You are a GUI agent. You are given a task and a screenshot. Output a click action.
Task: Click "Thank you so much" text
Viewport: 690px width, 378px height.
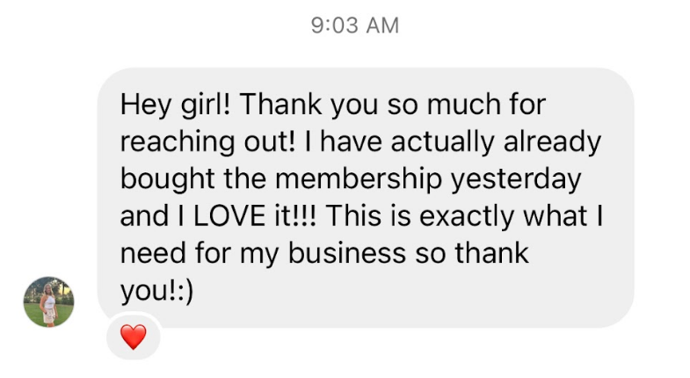(356, 105)
